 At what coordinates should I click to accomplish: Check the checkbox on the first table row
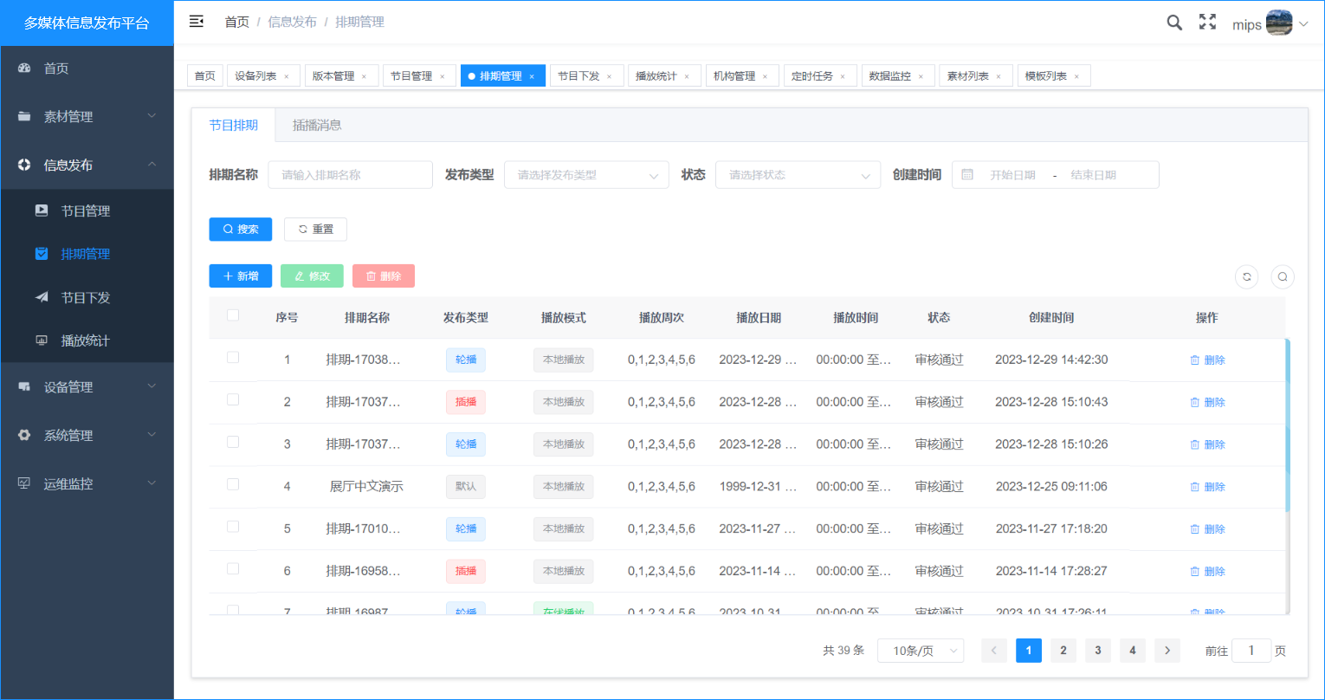tap(232, 360)
